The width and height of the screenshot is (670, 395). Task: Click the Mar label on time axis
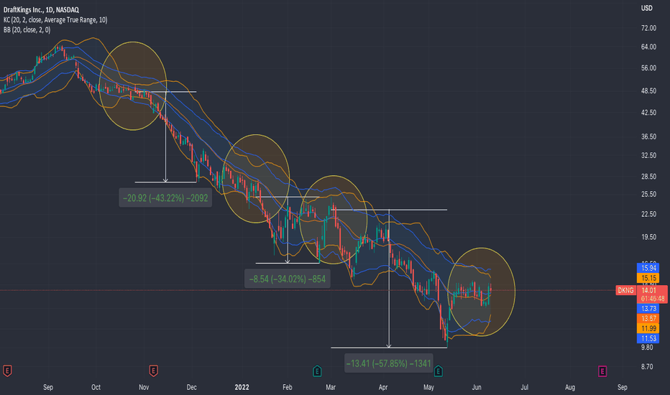click(330, 387)
